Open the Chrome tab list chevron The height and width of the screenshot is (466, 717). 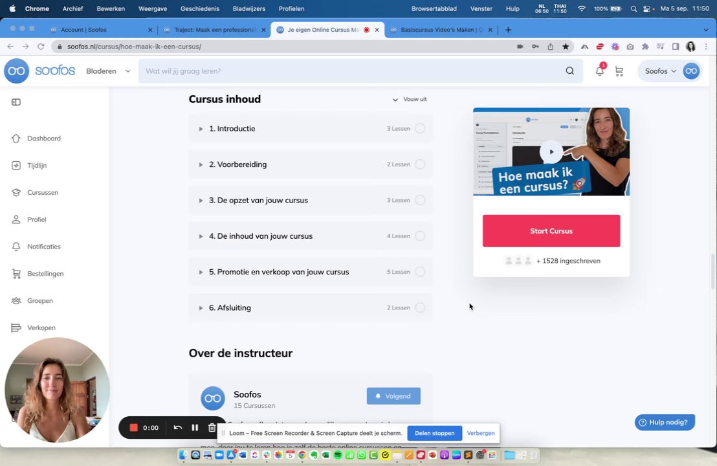point(706,30)
